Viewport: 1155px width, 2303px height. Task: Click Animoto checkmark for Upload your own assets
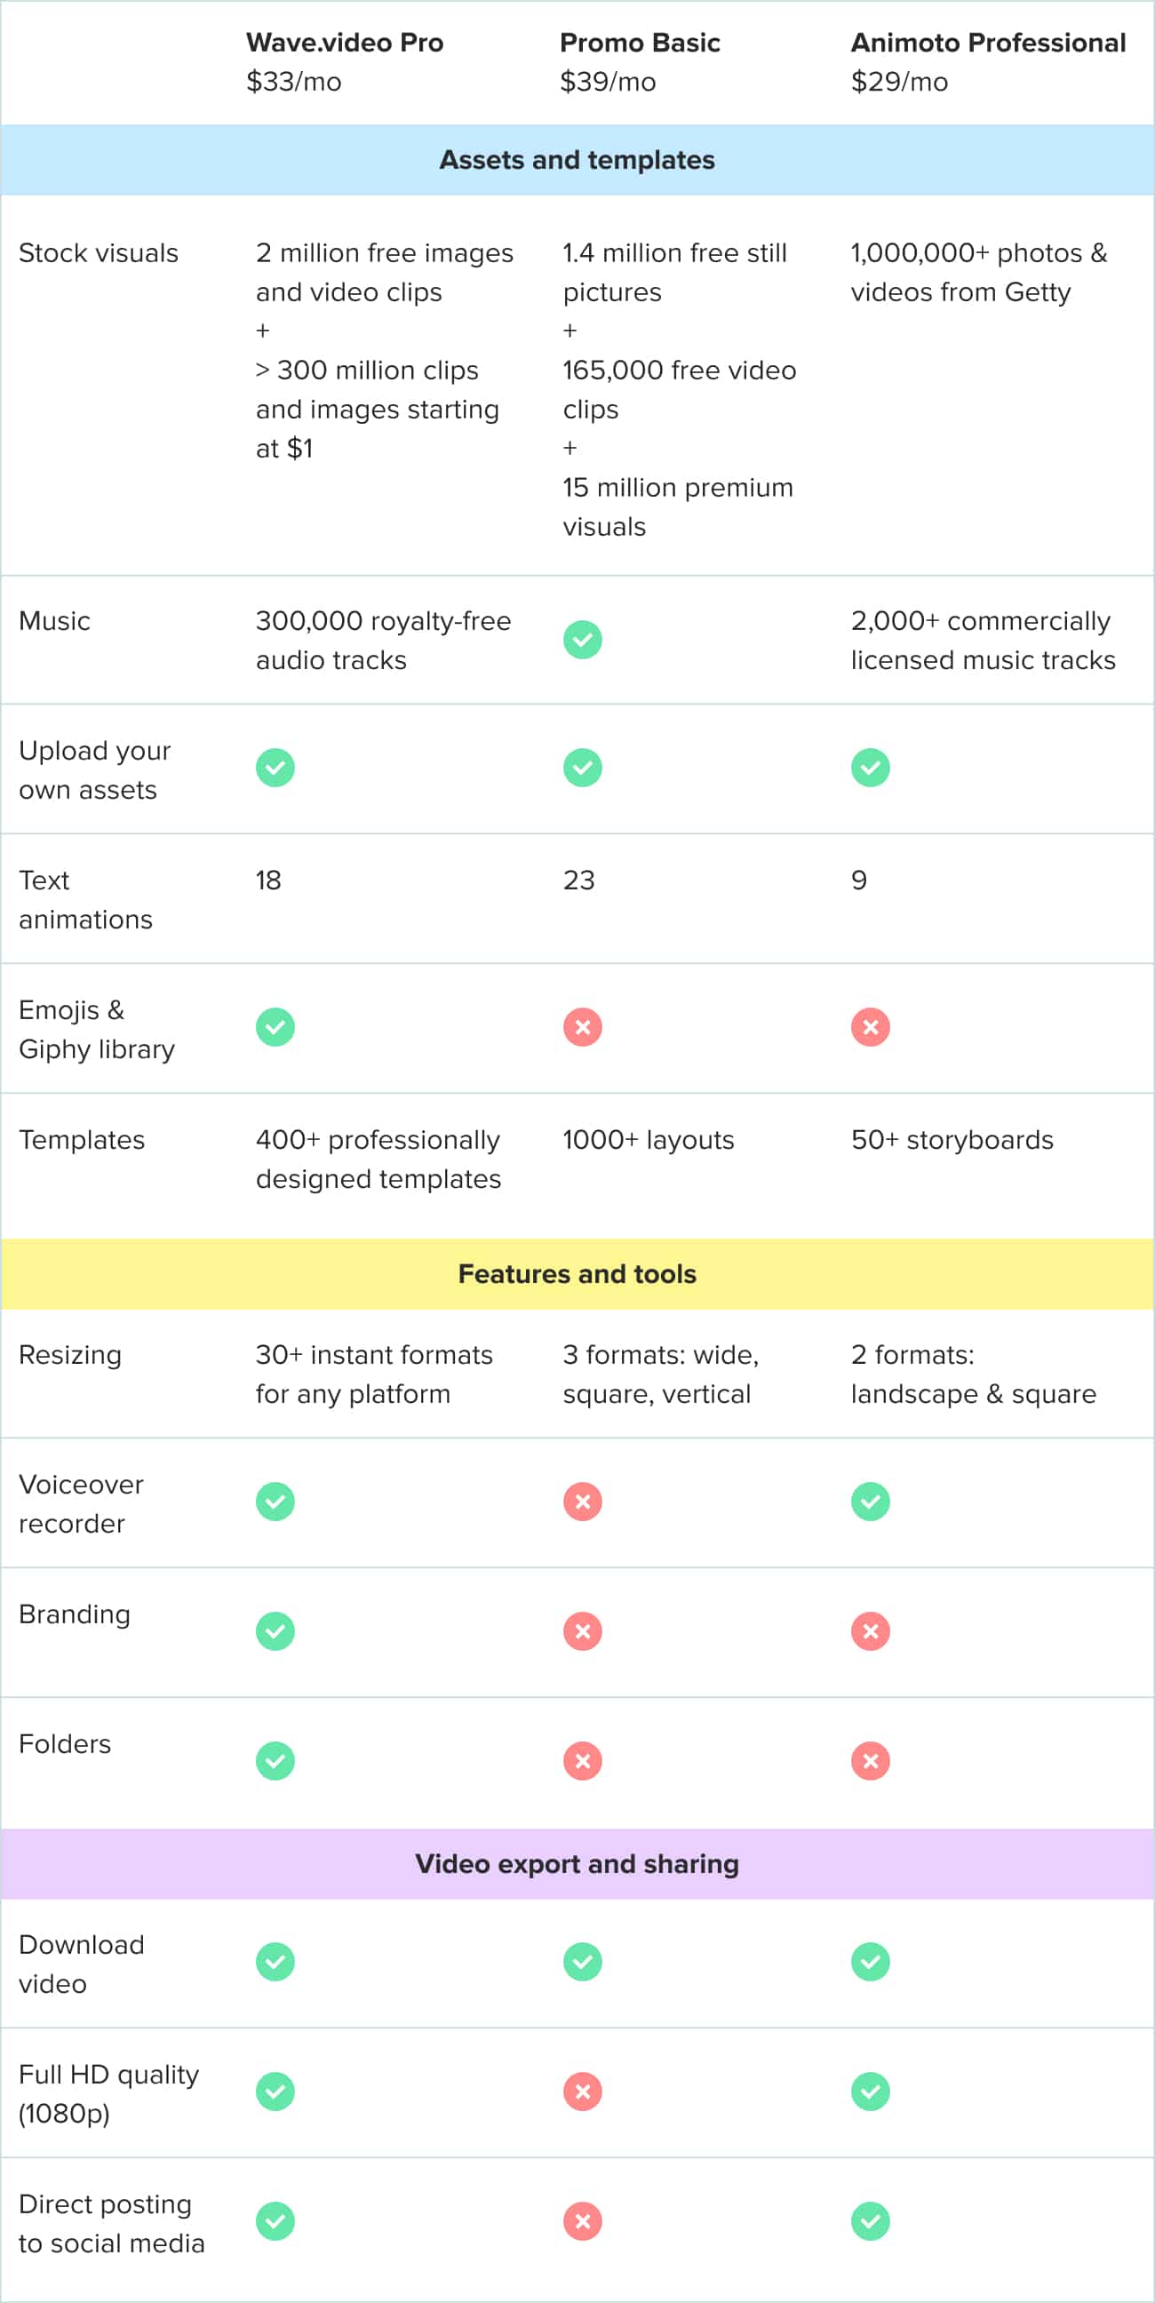click(x=870, y=768)
